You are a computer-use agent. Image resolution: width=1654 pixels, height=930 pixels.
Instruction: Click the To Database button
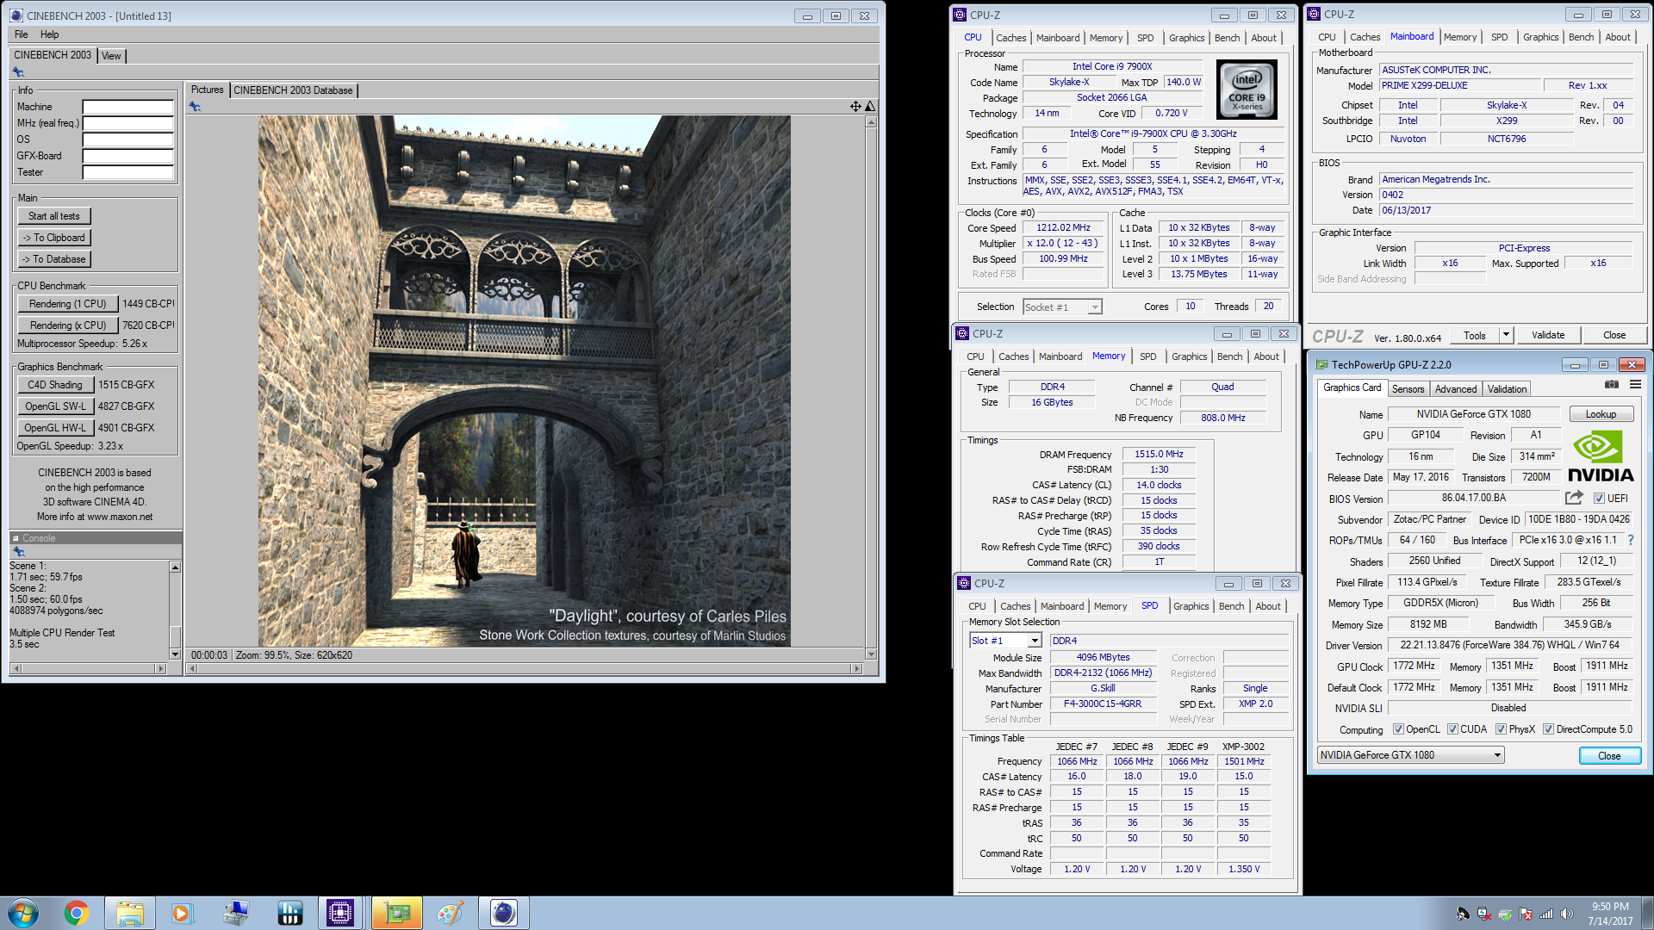tap(54, 259)
